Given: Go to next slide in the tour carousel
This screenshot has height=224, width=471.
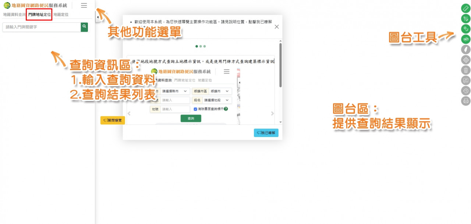Looking at the screenshot, I should [x=272, y=114].
